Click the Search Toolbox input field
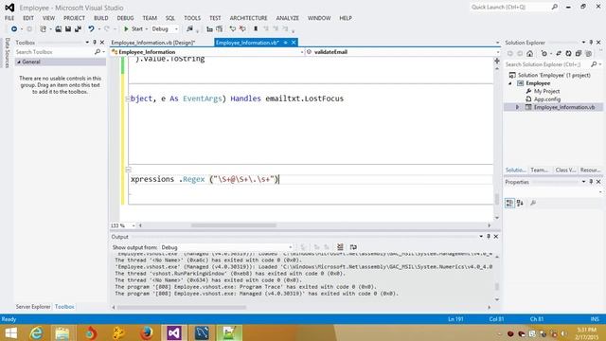 54,52
